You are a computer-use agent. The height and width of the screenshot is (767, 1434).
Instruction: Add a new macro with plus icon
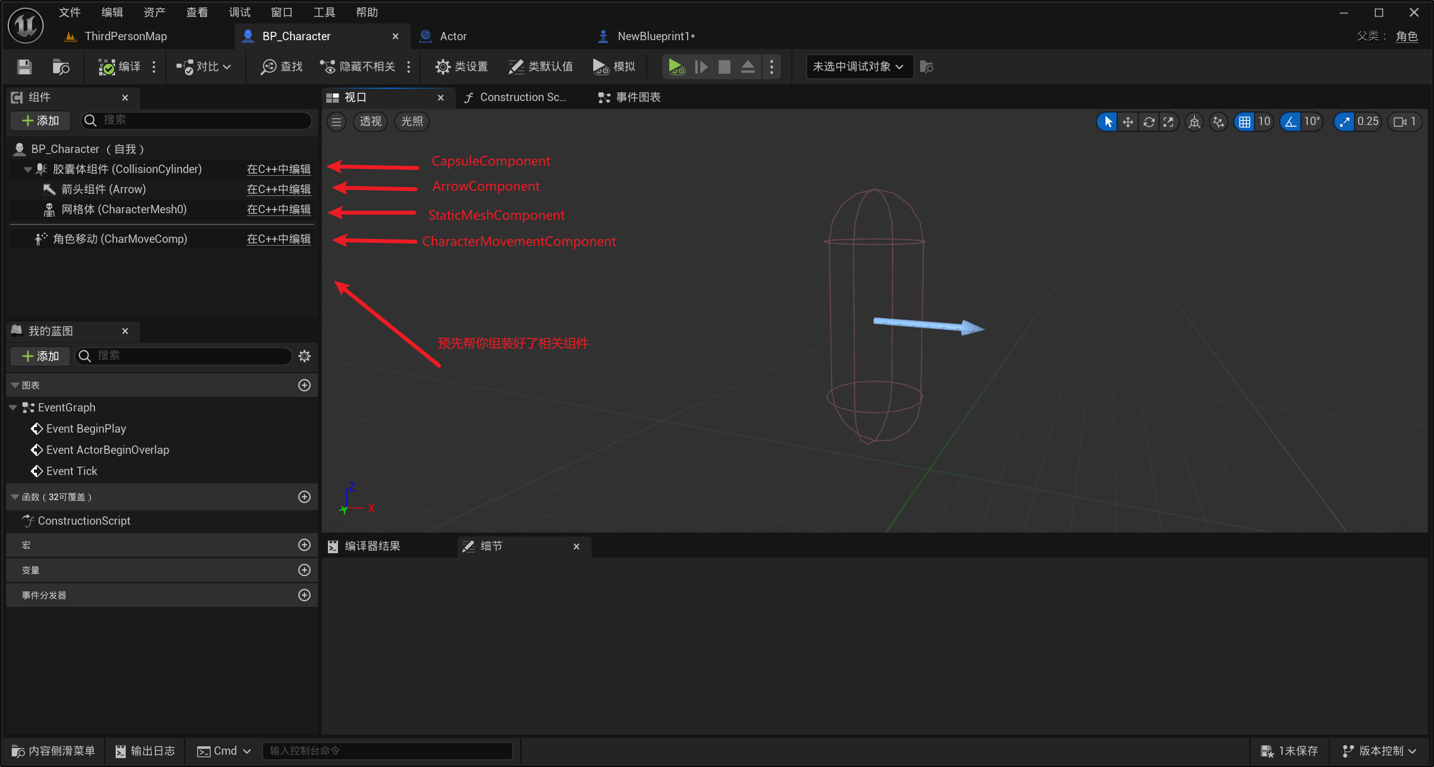coord(304,545)
